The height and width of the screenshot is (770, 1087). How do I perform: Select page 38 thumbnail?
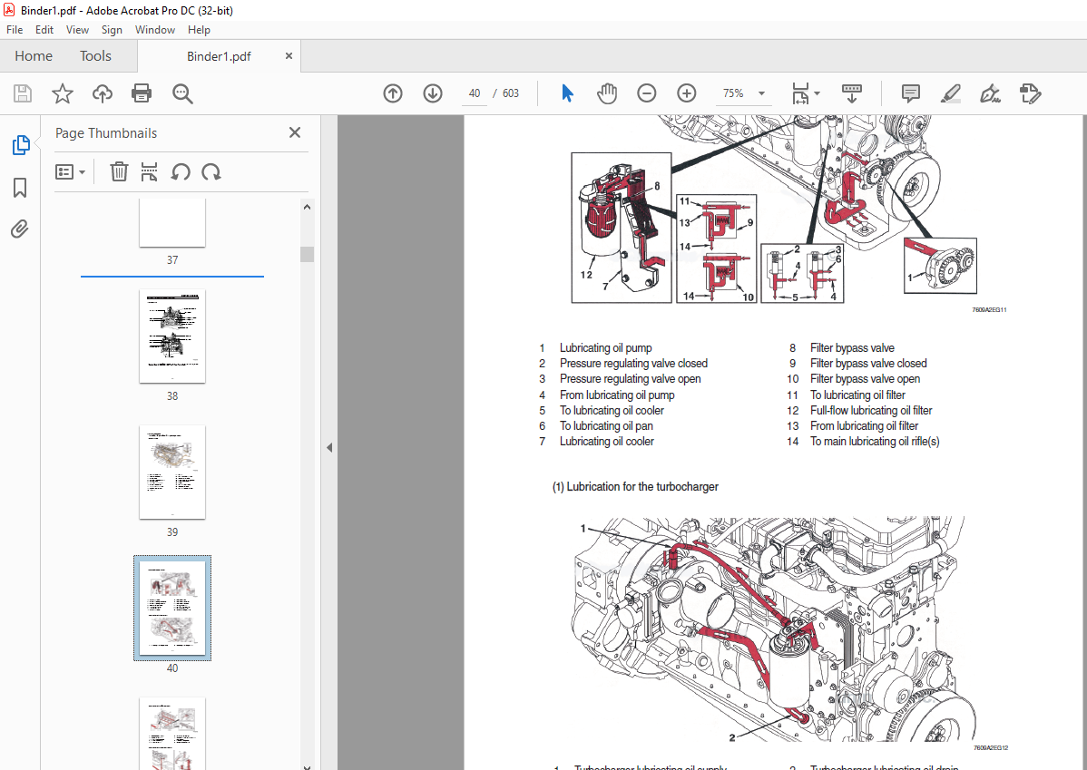click(x=171, y=336)
